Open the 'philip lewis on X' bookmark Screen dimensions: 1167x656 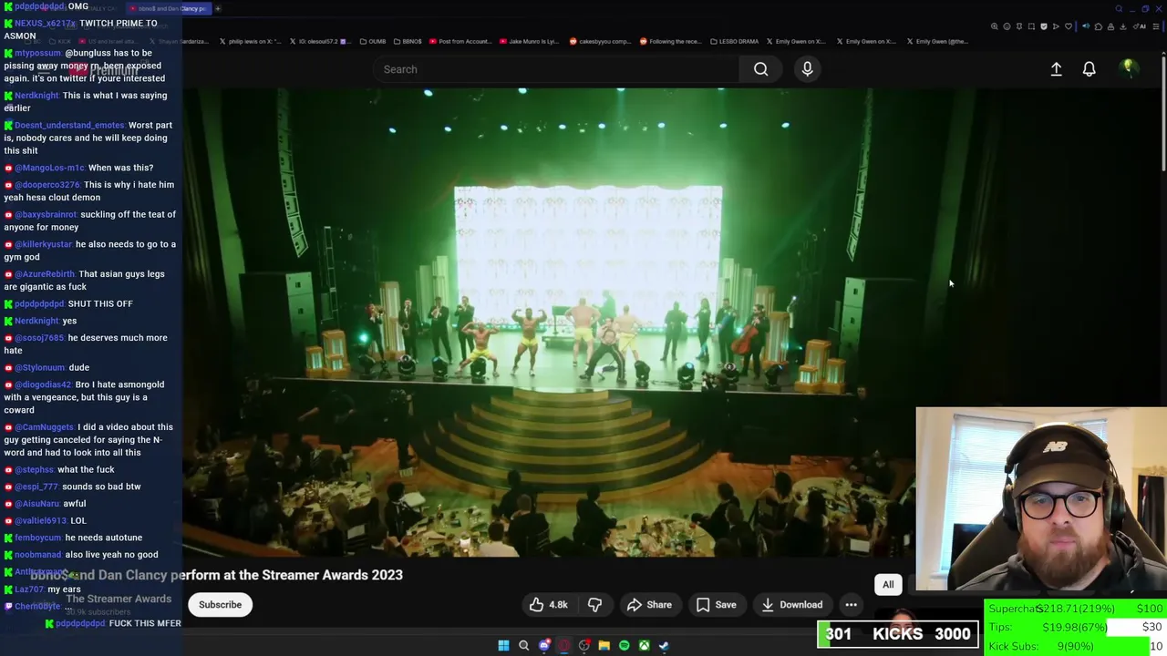pyautogui.click(x=250, y=41)
